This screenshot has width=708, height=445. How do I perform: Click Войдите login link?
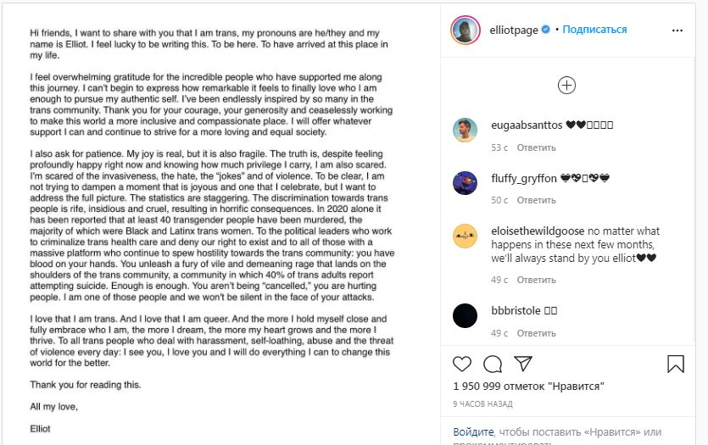tap(471, 432)
